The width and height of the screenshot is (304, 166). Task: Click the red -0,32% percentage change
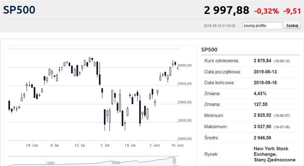click(x=266, y=11)
